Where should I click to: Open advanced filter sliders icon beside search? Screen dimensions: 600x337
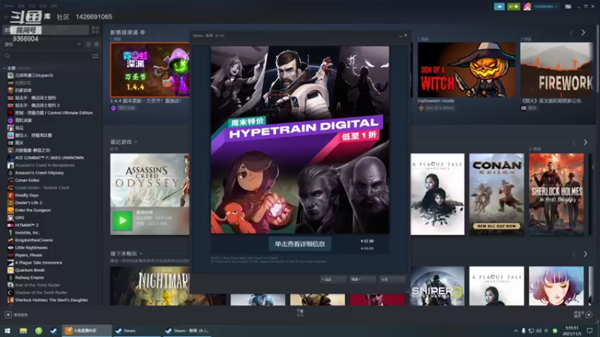(95, 56)
